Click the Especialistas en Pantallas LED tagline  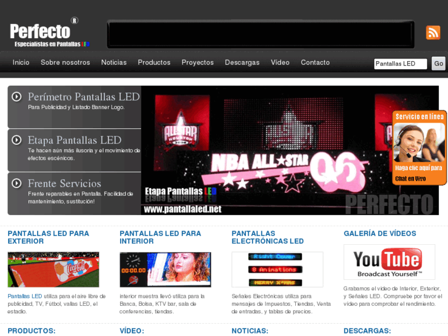coord(52,44)
